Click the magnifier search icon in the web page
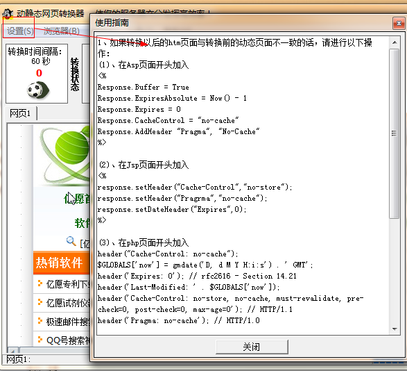Viewport: 407px width, 371px height. click(x=71, y=241)
